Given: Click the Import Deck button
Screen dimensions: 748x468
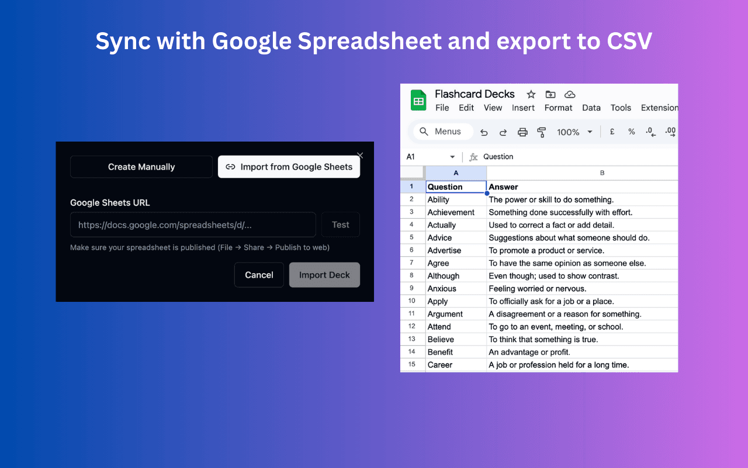Looking at the screenshot, I should coord(324,274).
